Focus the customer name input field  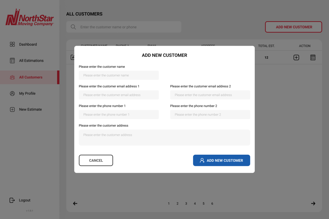119,75
